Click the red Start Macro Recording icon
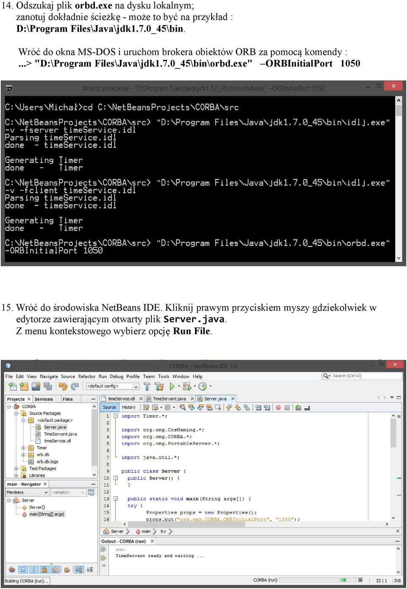The width and height of the screenshot is (407, 589). (x=279, y=408)
